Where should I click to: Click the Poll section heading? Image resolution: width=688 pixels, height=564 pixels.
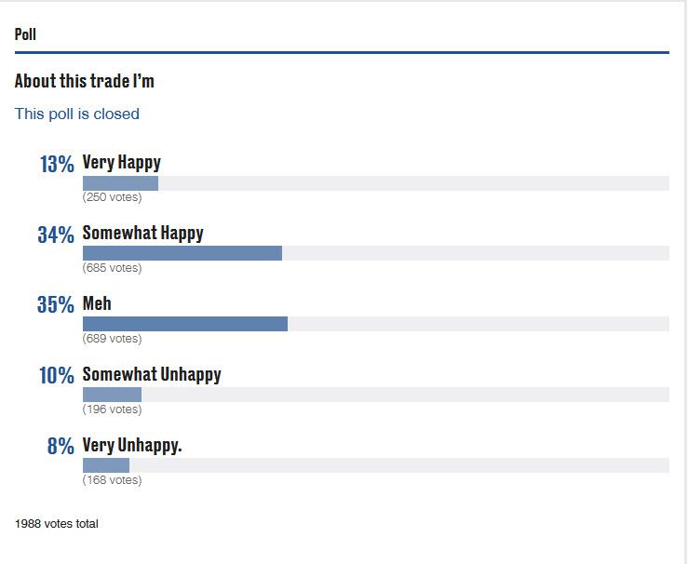25,35
